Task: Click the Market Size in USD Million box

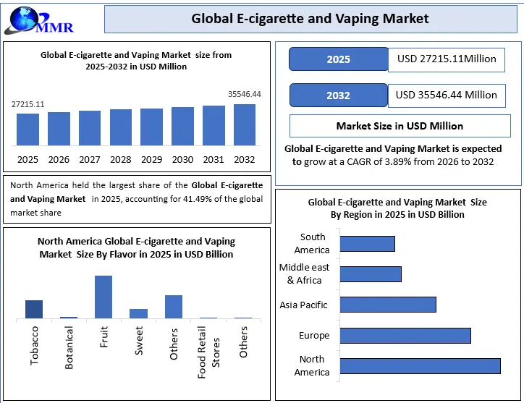Action: click(399, 126)
